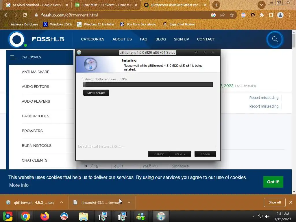Click the Next button in the installer

point(180,154)
